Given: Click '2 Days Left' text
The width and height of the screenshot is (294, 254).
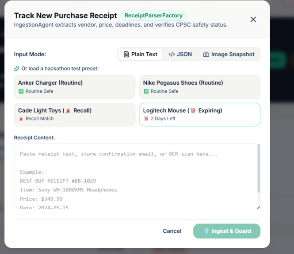Looking at the screenshot, I should click(x=163, y=119).
